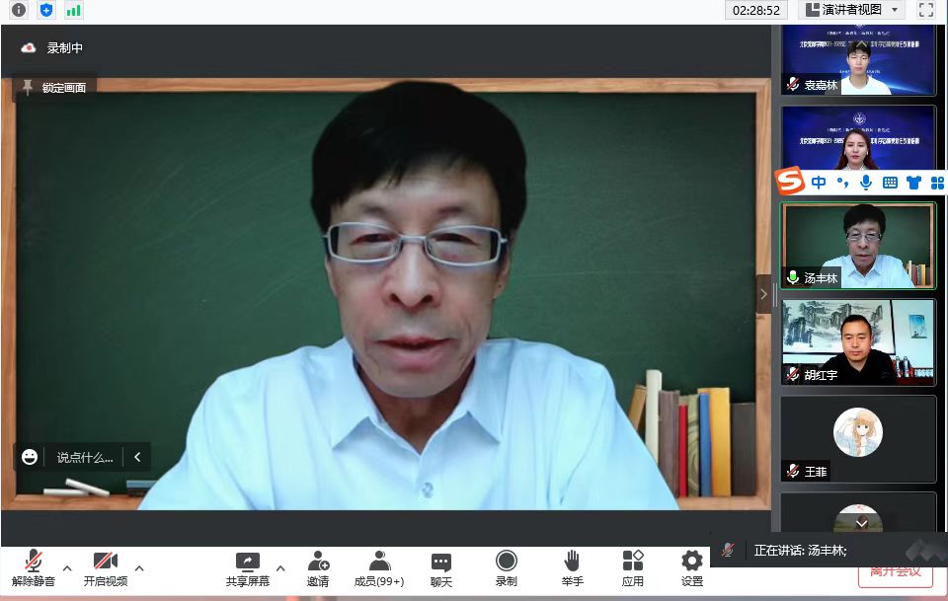This screenshot has width=948, height=601.
Task: Click the blue security shield icon
Action: click(46, 10)
